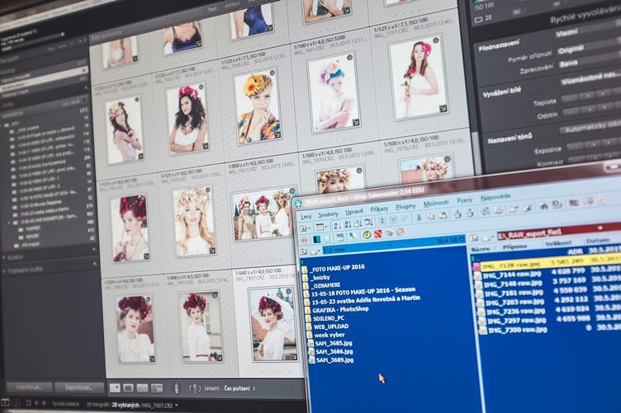The width and height of the screenshot is (621, 413).
Task: Select thumbnail of woman holding a rose
Action: tap(419, 78)
